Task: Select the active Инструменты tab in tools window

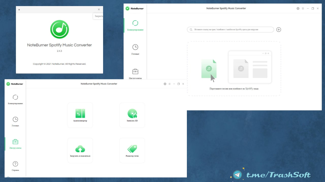Action: (15, 144)
